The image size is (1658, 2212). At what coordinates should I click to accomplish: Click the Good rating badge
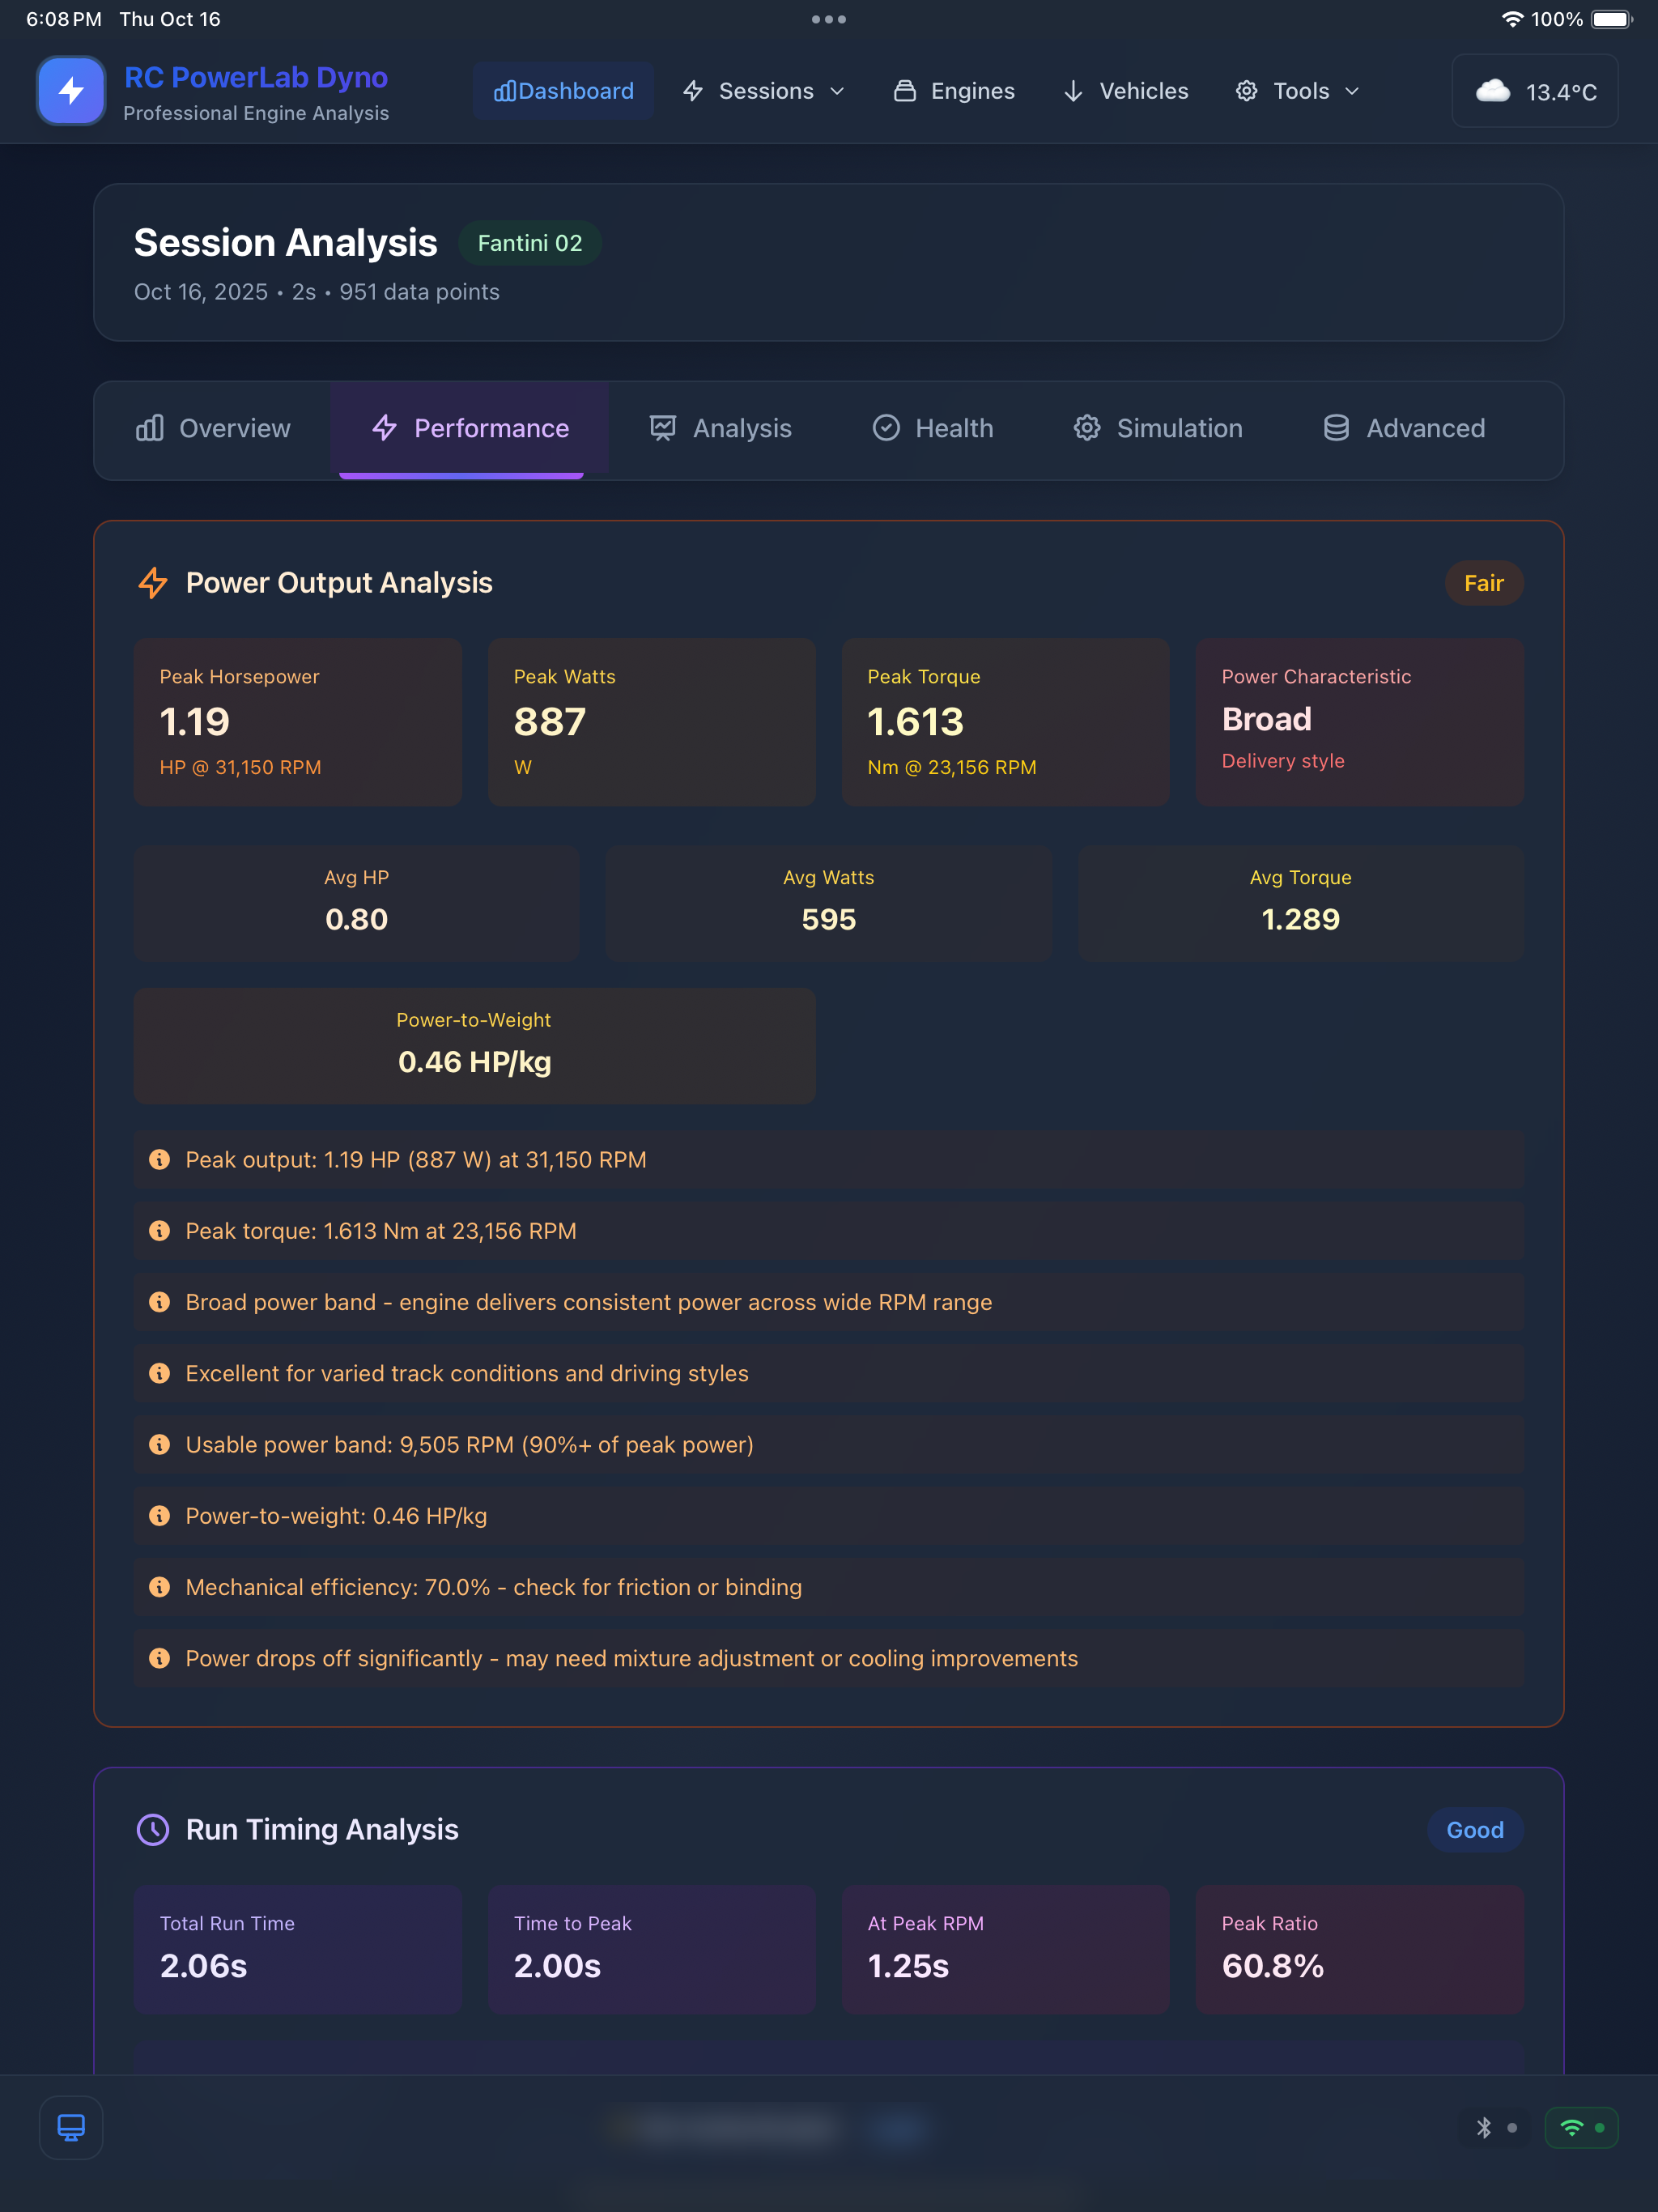point(1475,1830)
